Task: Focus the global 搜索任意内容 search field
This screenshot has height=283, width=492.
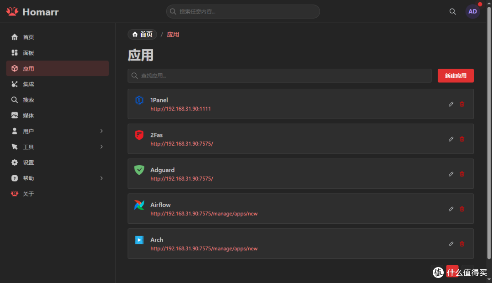Action: (243, 11)
